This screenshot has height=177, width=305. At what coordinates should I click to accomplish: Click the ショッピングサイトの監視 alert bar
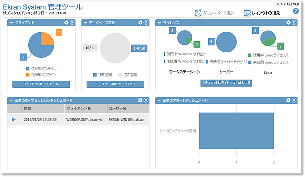[236, 131]
